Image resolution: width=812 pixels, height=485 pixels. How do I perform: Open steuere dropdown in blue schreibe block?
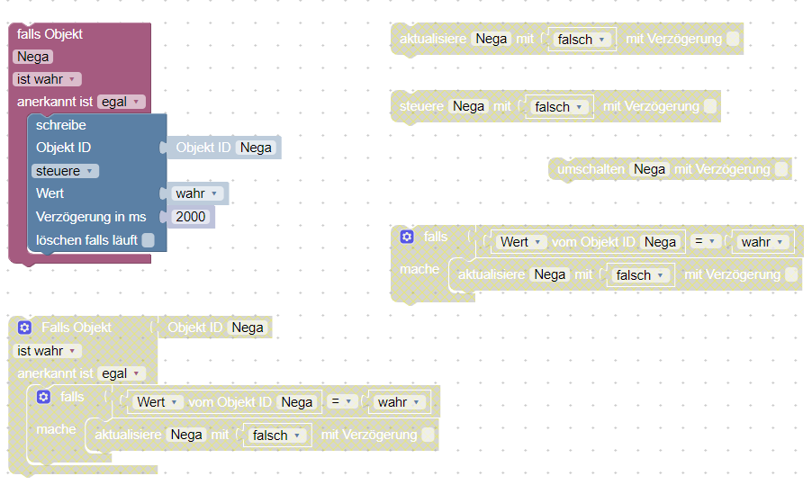coord(65,171)
